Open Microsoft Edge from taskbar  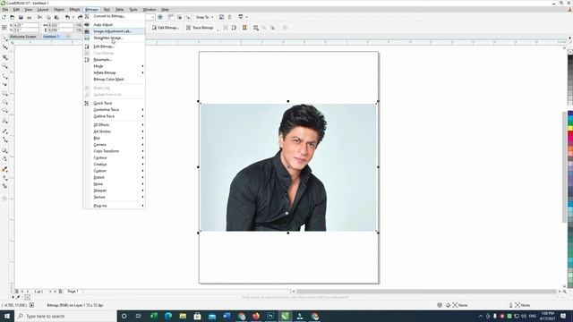(x=168, y=316)
